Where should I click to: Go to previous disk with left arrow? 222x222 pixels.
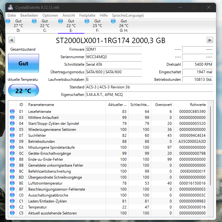click(12, 40)
